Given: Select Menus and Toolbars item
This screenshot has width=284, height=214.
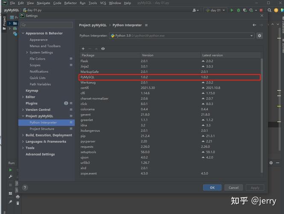Looking at the screenshot, I should tap(45, 46).
